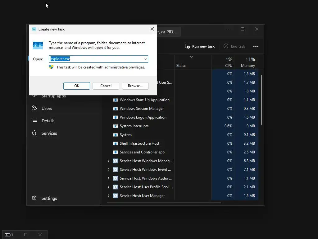Screen dimensions: 318x239
Task: Expand Service Host: User Profile Servi... row
Action: coord(108,187)
